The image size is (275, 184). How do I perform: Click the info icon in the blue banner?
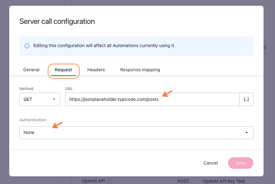pyautogui.click(x=27, y=46)
